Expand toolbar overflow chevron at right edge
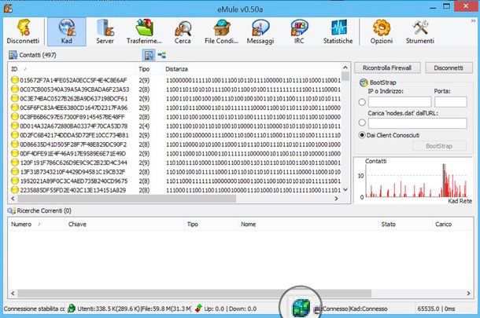 coord(473,20)
